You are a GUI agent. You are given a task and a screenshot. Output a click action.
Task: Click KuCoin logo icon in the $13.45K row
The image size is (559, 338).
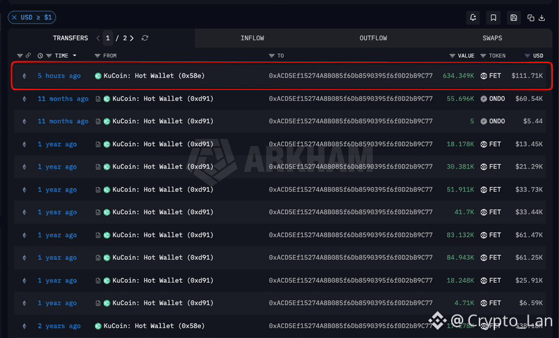107,144
